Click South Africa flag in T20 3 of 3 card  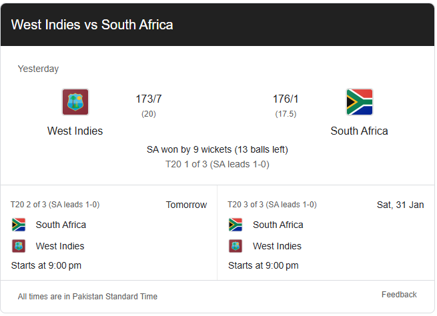pos(236,225)
